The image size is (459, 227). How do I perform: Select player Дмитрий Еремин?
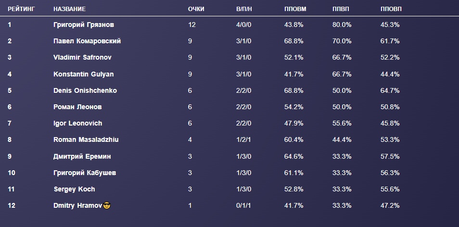pyautogui.click(x=82, y=156)
